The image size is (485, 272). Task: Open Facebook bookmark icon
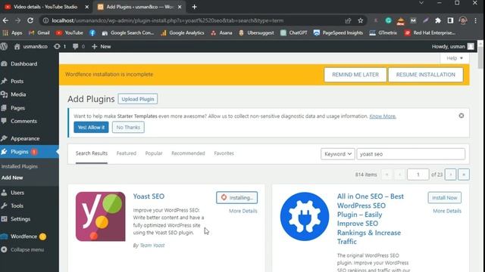92,32
